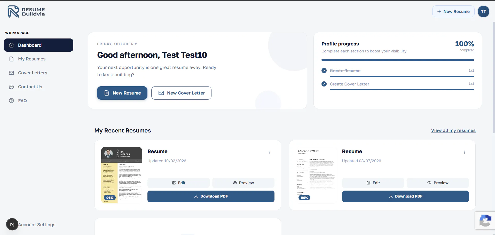Open three-dot menu on the 10/02/2026 resume
495x235 pixels.
[270, 152]
